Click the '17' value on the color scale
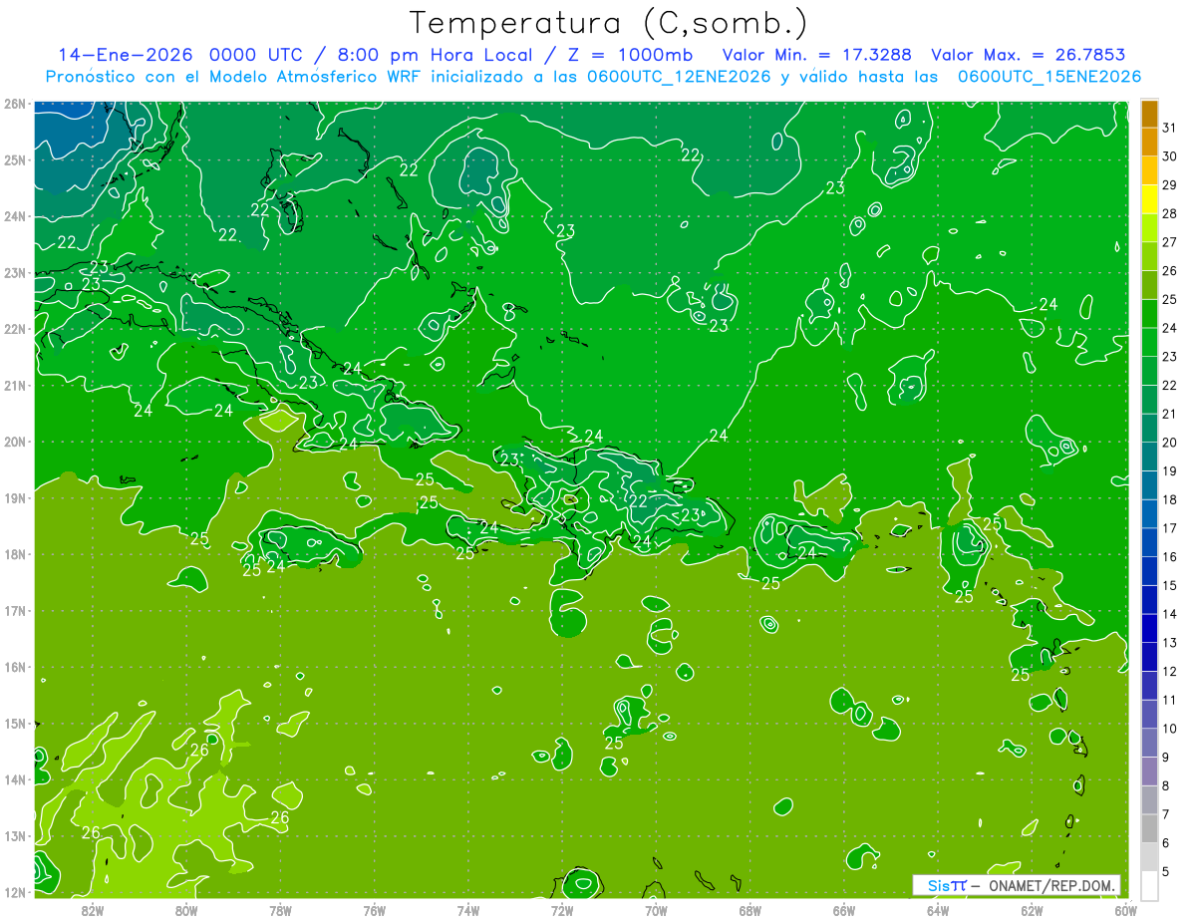 [x=1170, y=528]
